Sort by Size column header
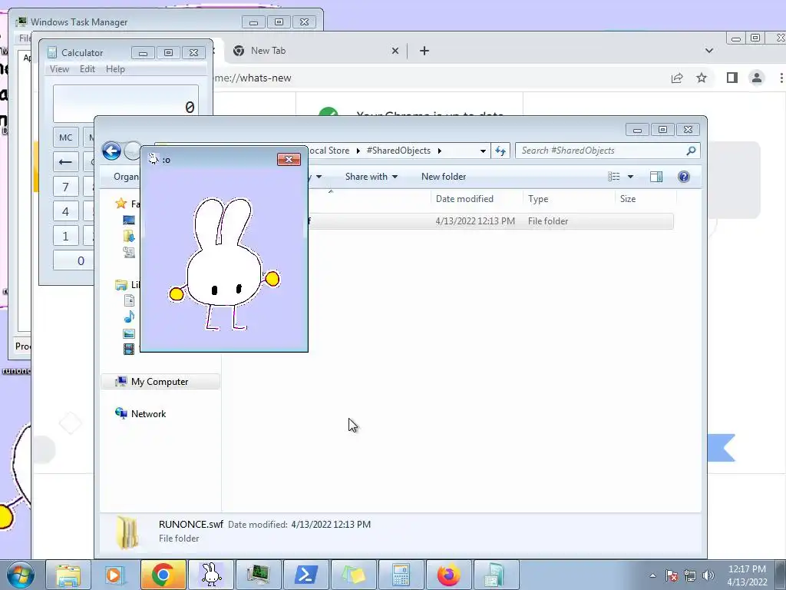 coord(646,199)
